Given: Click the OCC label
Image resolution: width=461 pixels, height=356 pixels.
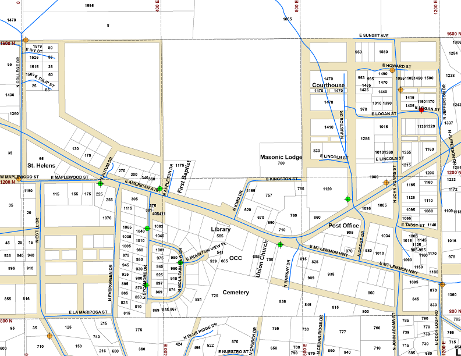Looking at the screenshot, I should [235, 258].
